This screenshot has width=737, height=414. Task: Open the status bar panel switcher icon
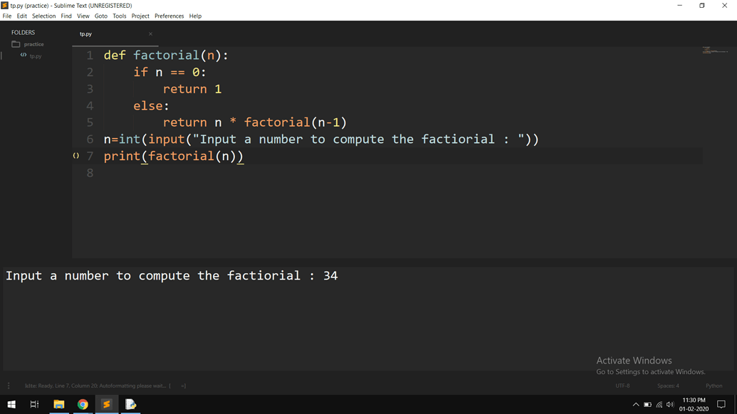coord(9,386)
